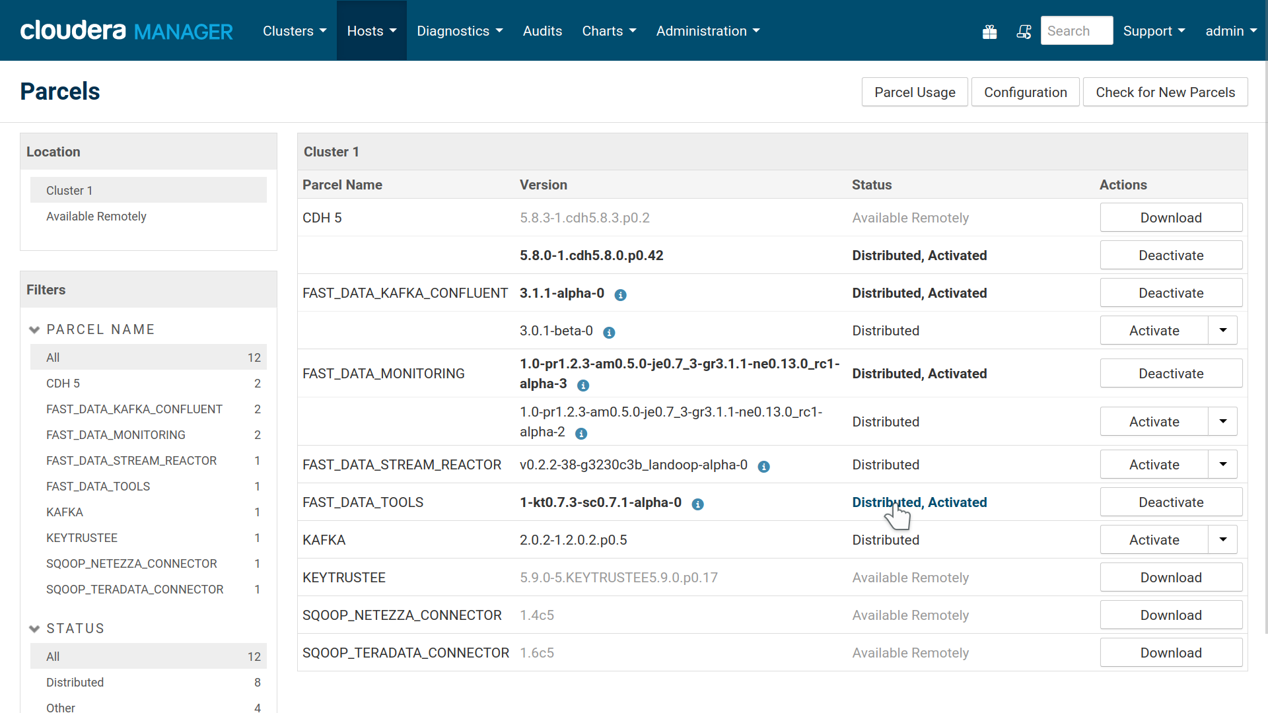Filter by CDH 5 parcel name
This screenshot has height=713, width=1268.
149,383
